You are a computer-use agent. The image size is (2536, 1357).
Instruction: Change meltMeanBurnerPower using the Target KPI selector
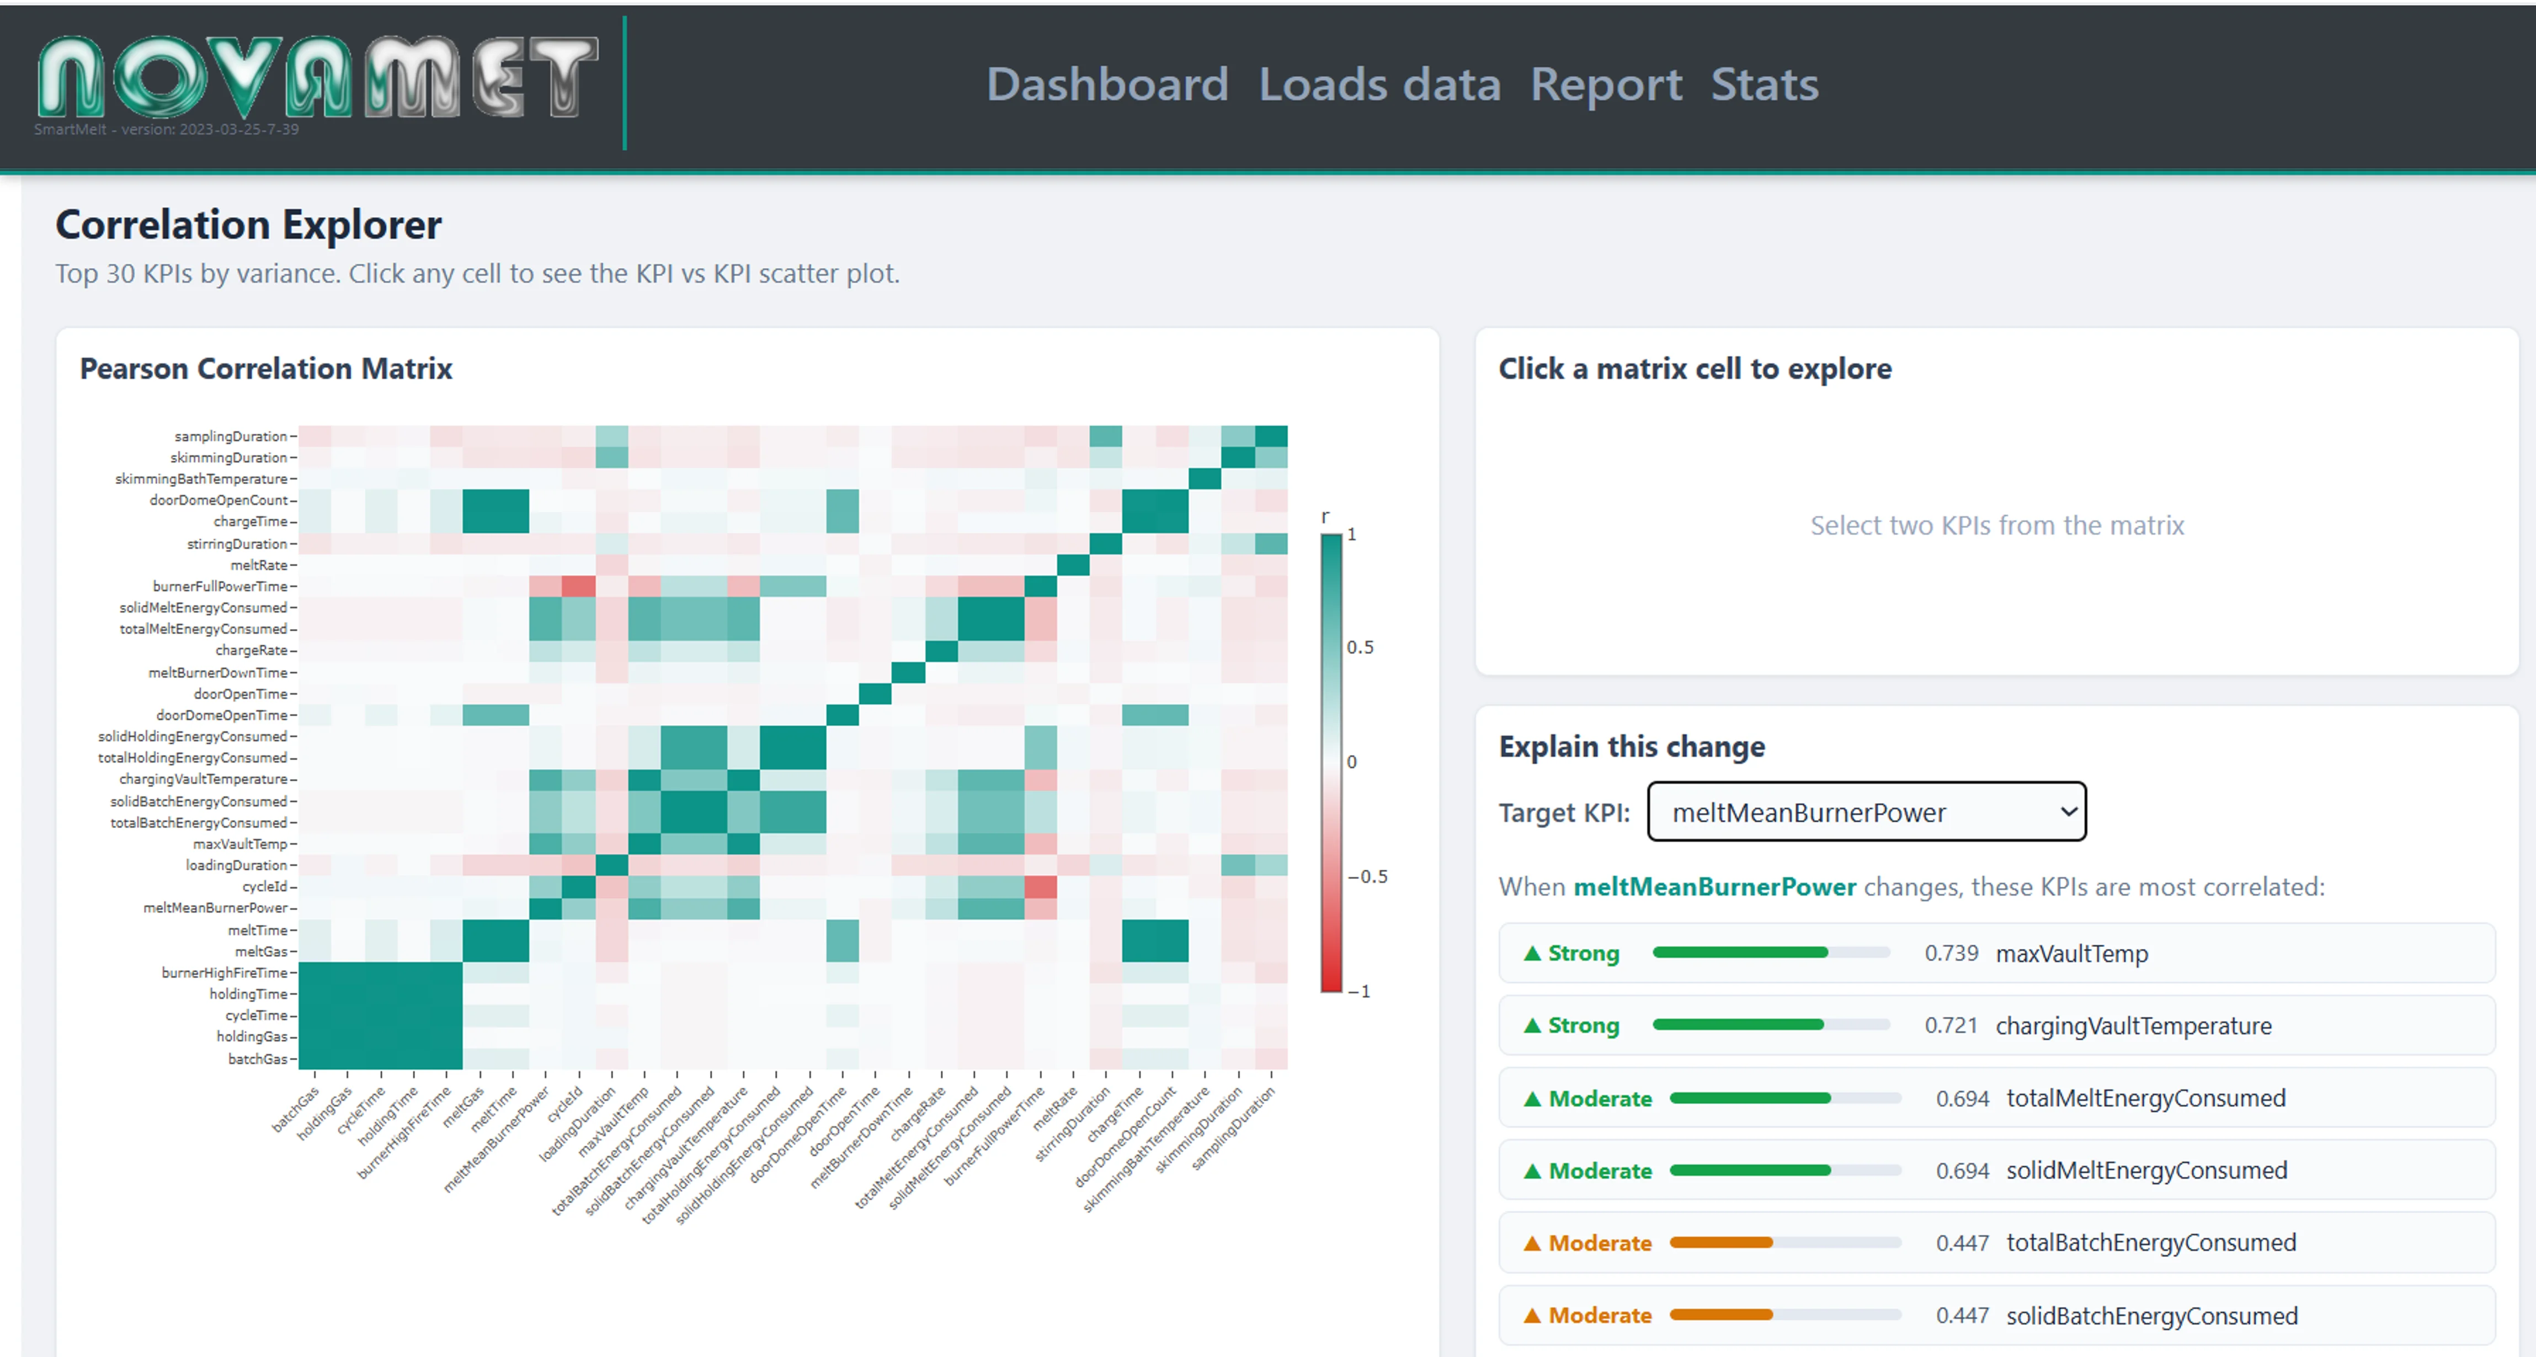[x=1866, y=812]
